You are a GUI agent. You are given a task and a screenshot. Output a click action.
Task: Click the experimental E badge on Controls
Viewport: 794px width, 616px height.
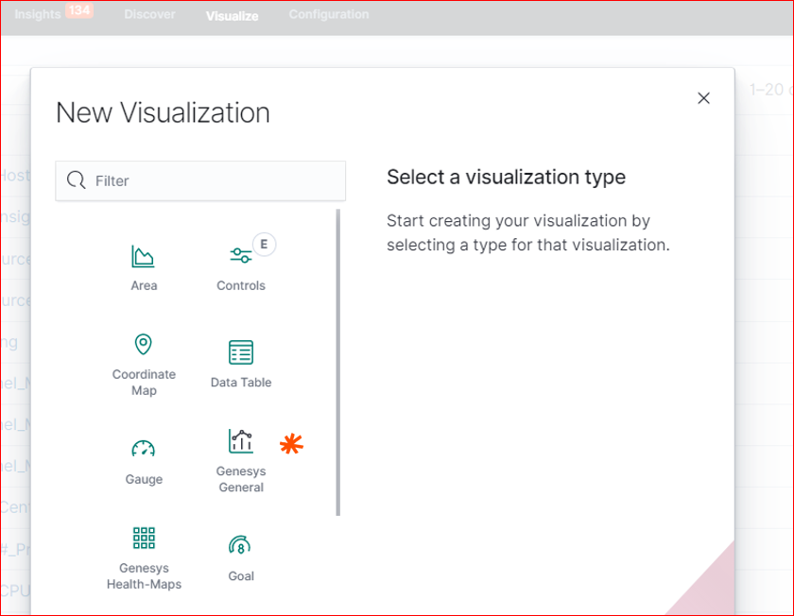(x=265, y=245)
